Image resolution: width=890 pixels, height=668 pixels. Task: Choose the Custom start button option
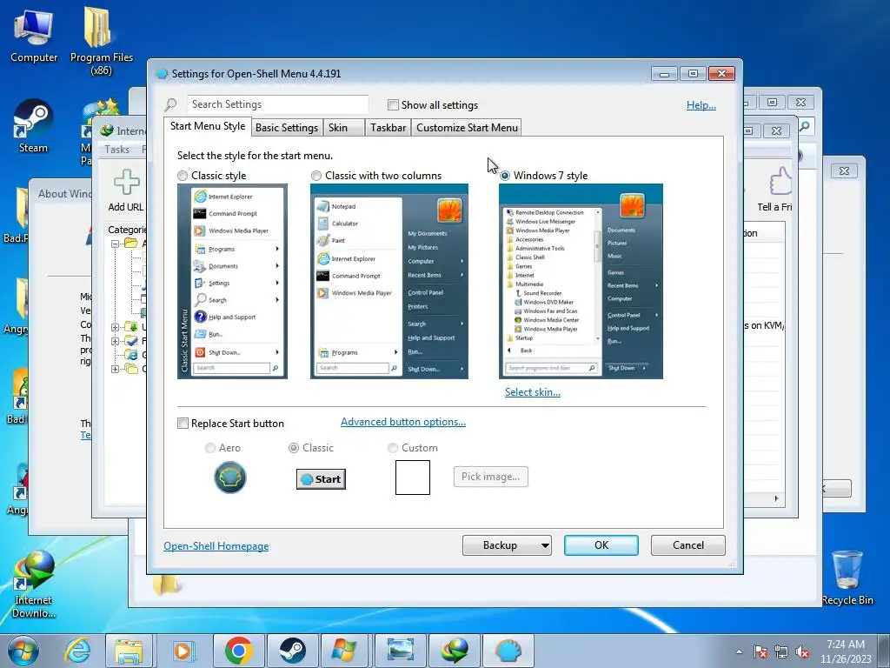(x=392, y=448)
